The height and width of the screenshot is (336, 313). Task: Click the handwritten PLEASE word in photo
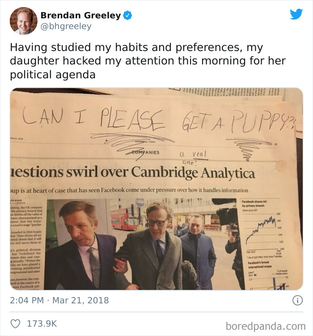132,119
